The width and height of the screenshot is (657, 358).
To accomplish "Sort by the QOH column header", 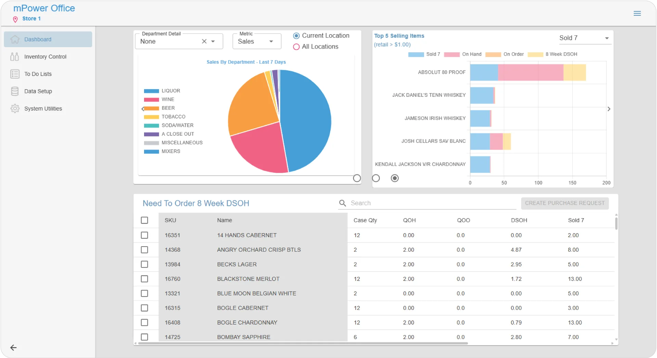I will [x=409, y=220].
